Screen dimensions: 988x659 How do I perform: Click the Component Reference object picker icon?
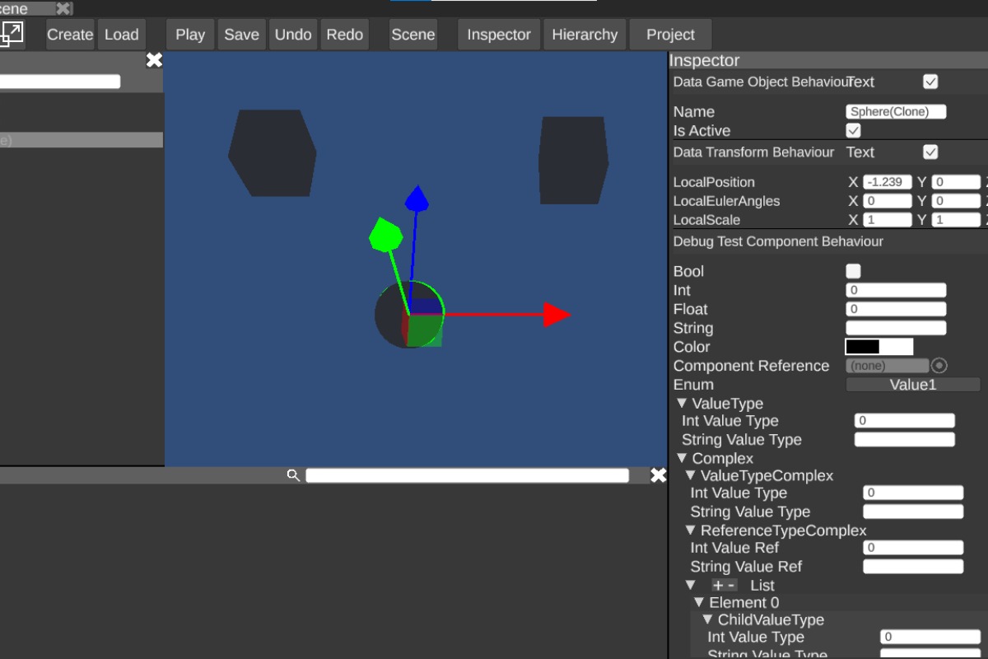tap(939, 366)
